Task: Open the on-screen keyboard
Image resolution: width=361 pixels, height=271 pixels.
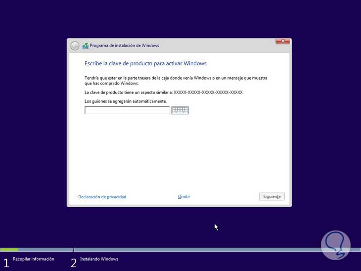Action: coord(180,110)
